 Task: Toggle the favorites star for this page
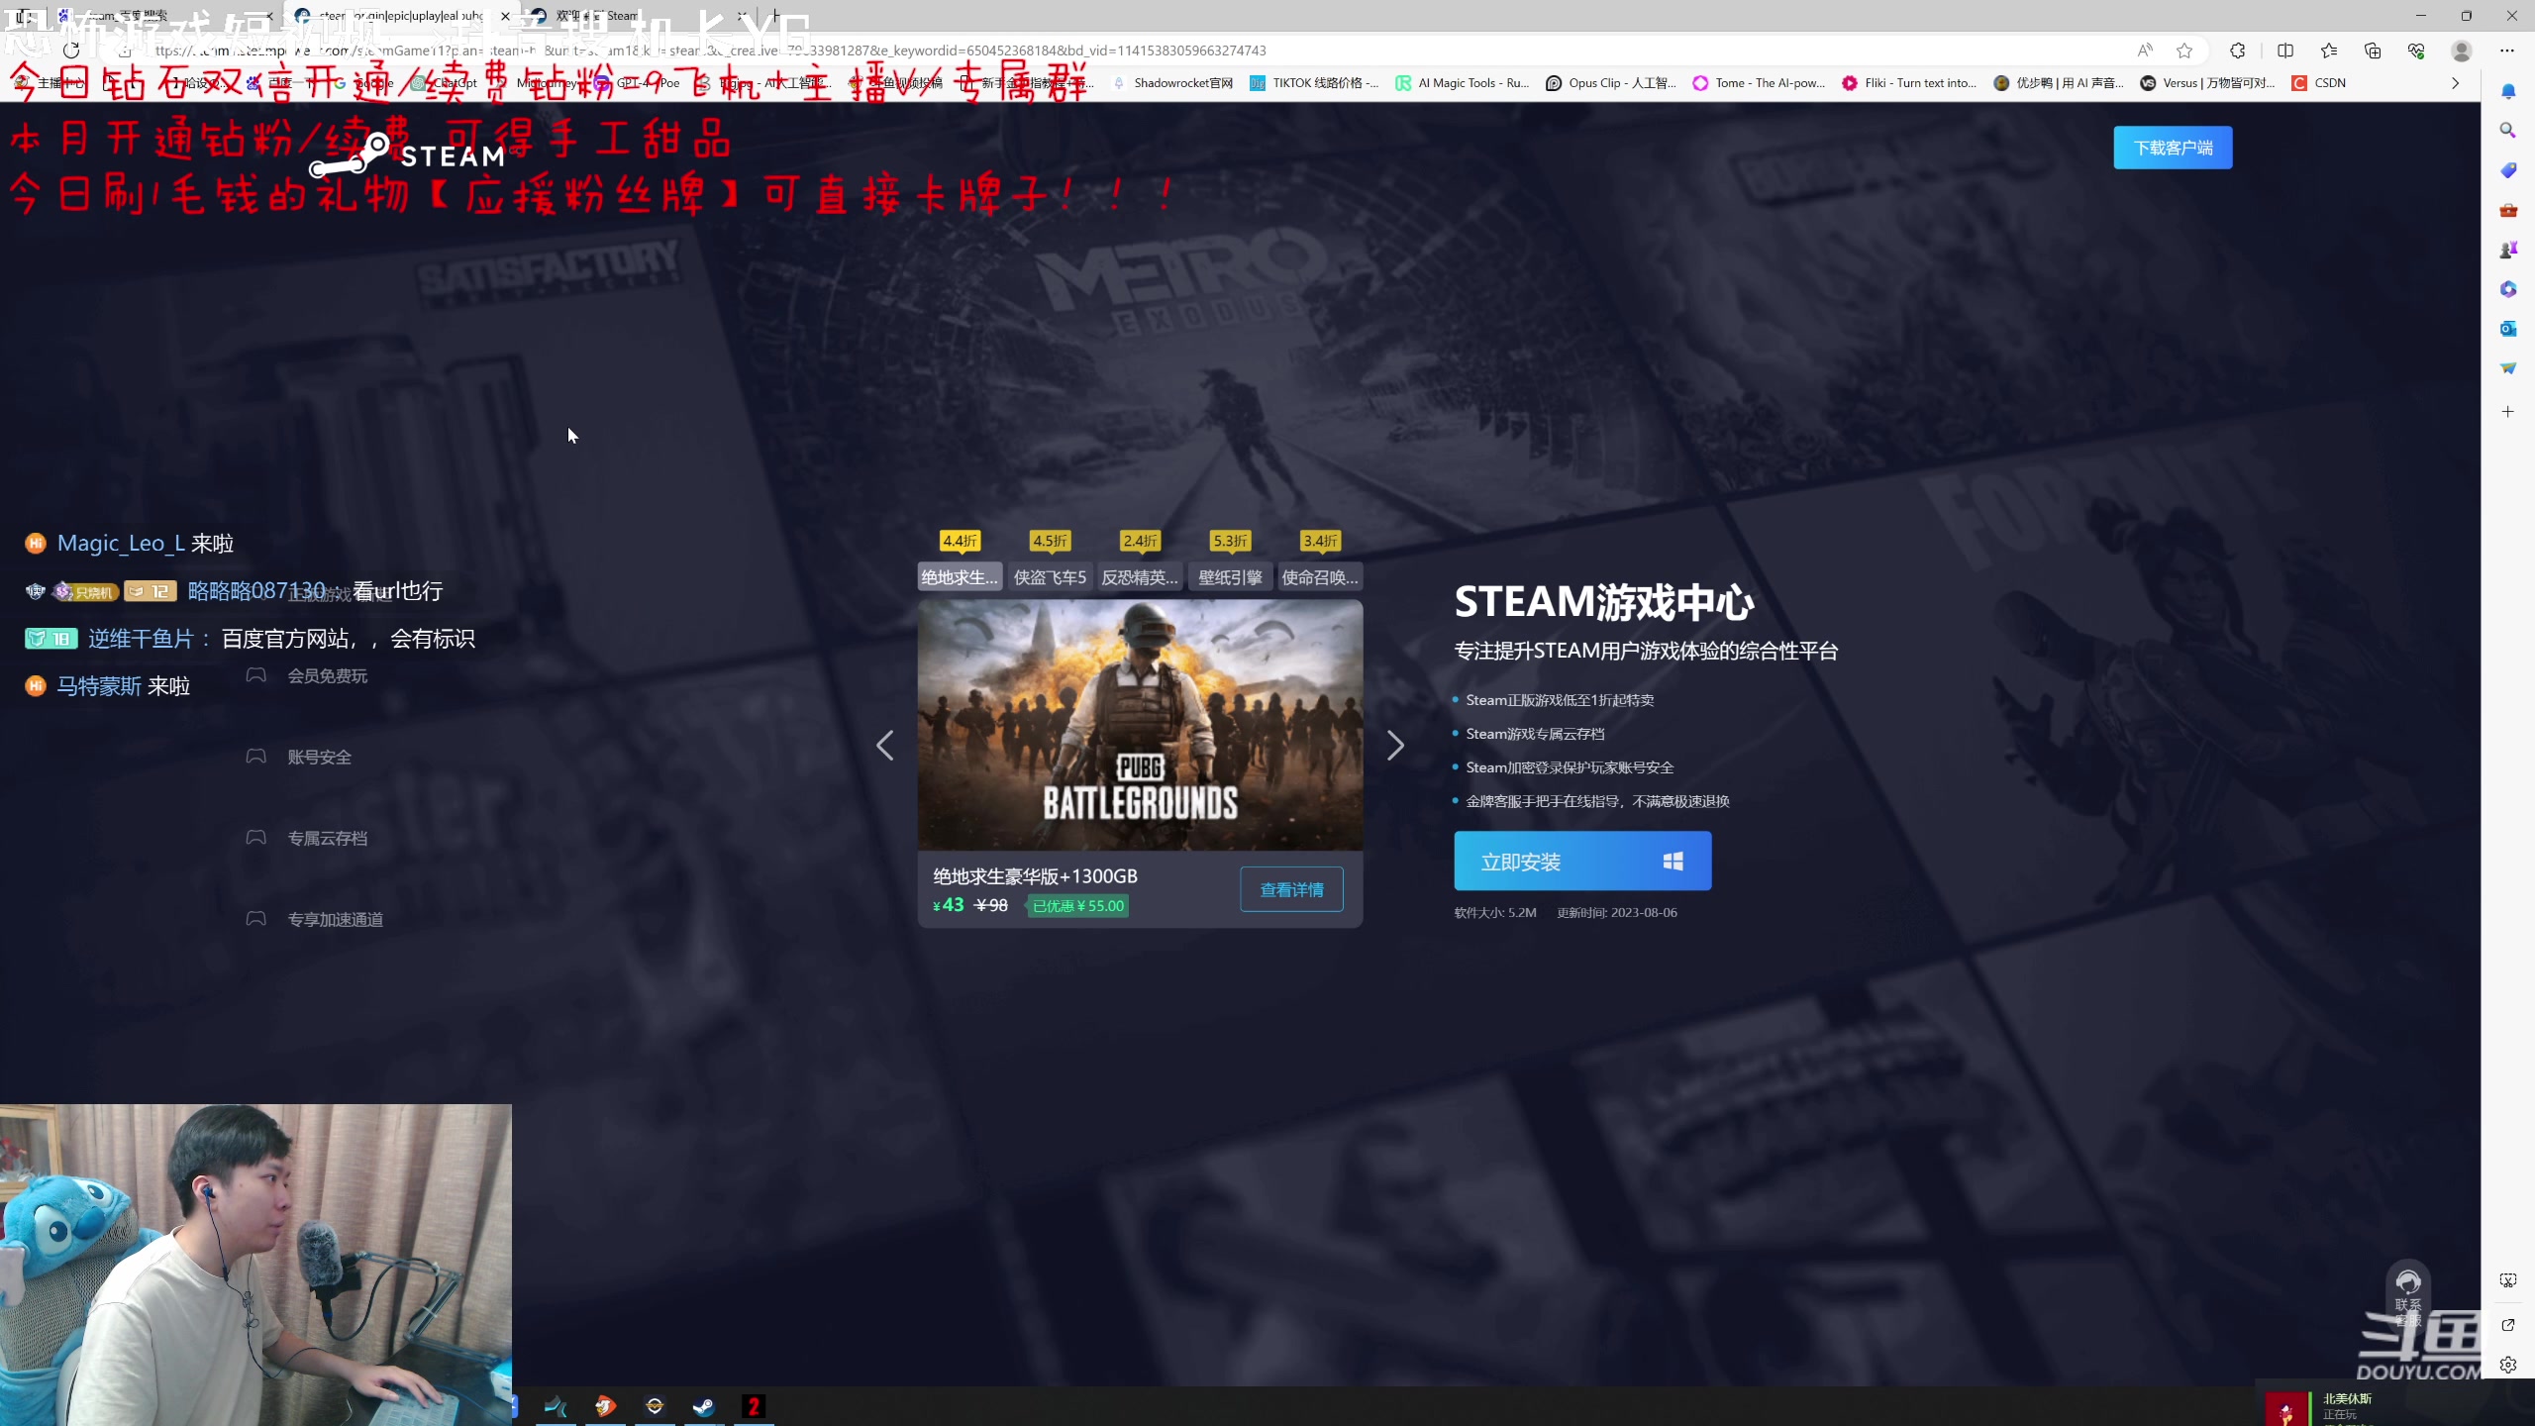(2184, 51)
